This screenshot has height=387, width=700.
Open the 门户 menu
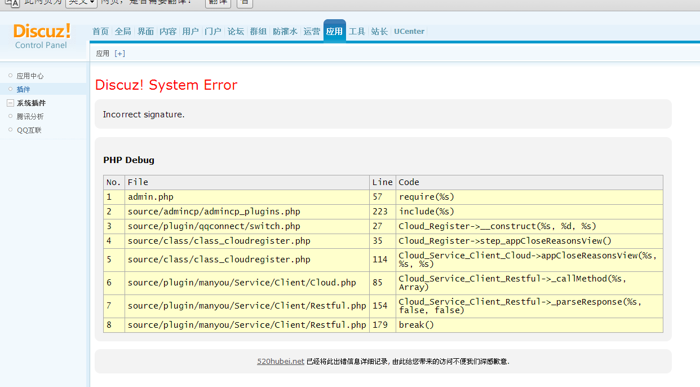click(213, 32)
